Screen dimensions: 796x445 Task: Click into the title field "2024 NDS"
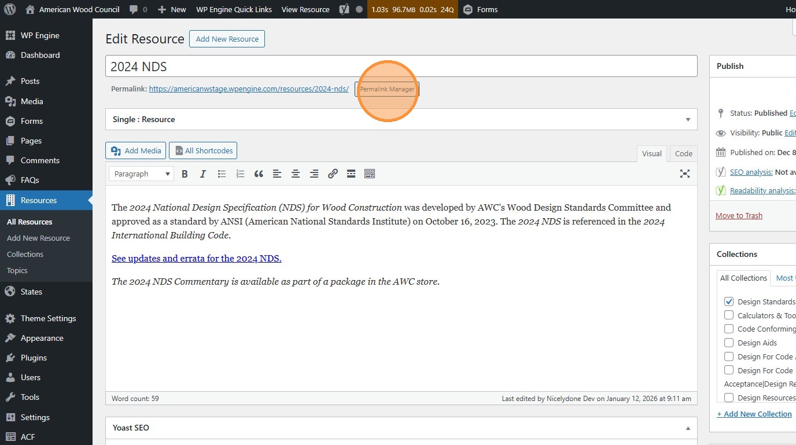pyautogui.click(x=401, y=66)
